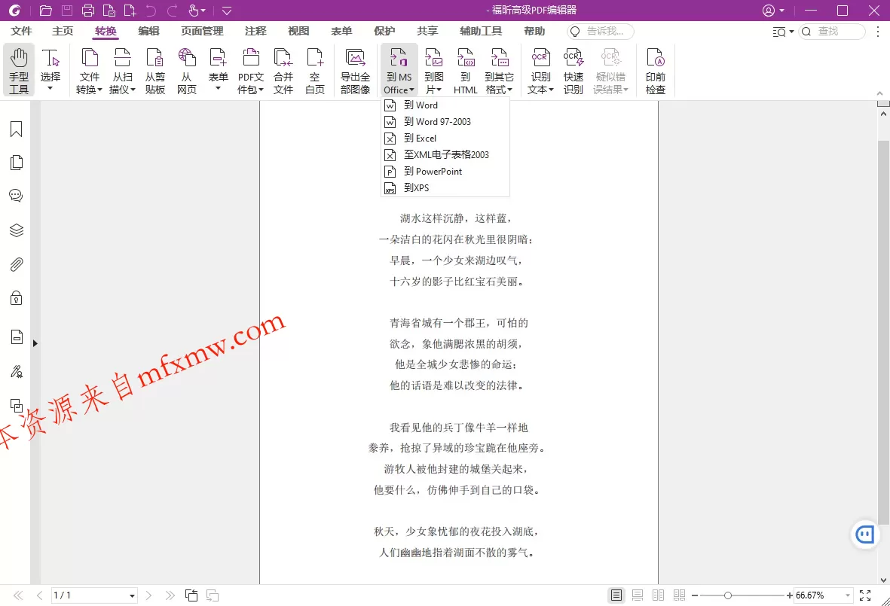Choose 到 PowerPoint option
890x606 pixels.
point(445,171)
